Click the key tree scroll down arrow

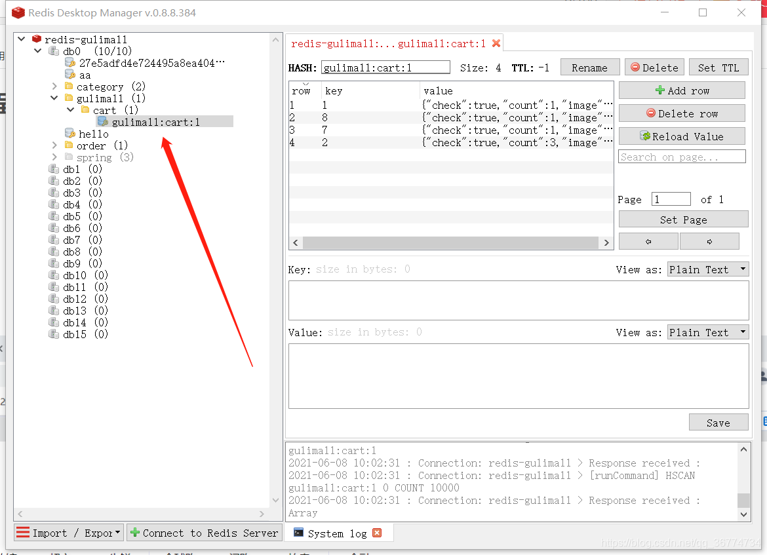[x=275, y=500]
